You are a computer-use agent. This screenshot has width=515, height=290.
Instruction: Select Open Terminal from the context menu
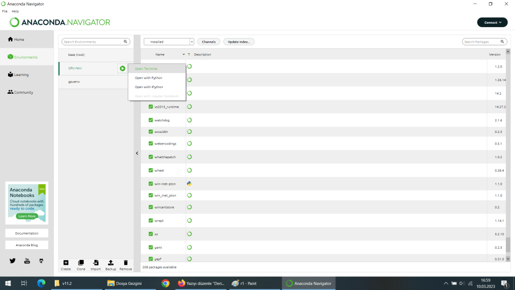(146, 68)
